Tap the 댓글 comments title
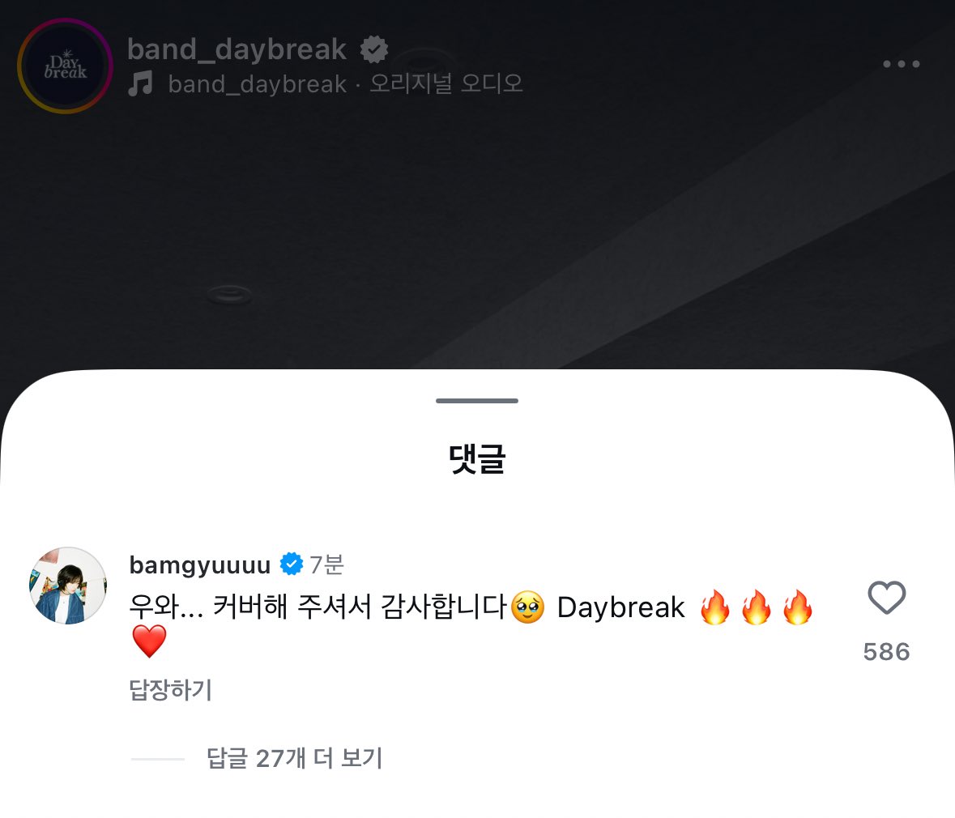Screen dimensions: 955x818 pyautogui.click(x=477, y=458)
